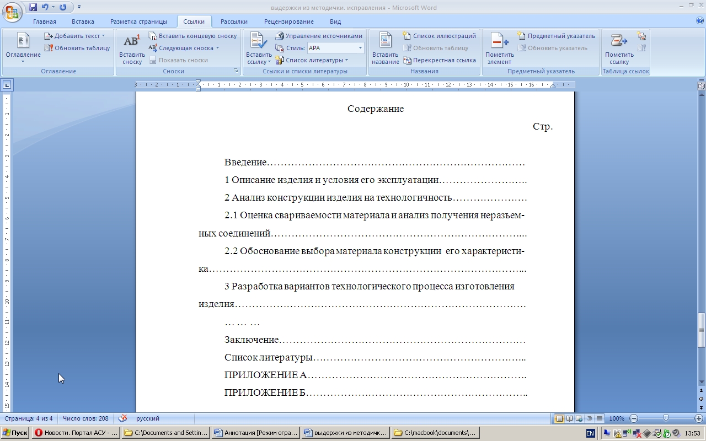
Task: Click spelling check status icon
Action: point(122,418)
